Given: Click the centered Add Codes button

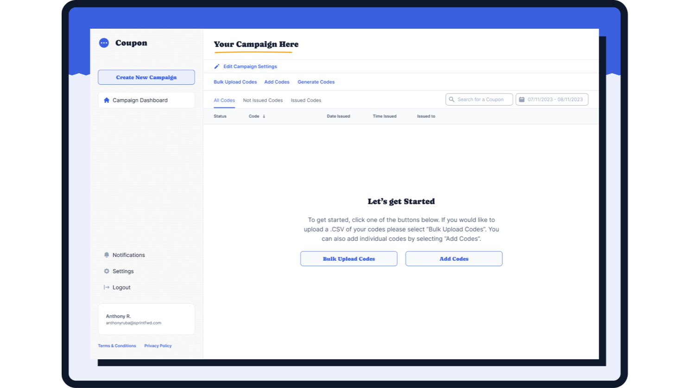Looking at the screenshot, I should pyautogui.click(x=454, y=259).
